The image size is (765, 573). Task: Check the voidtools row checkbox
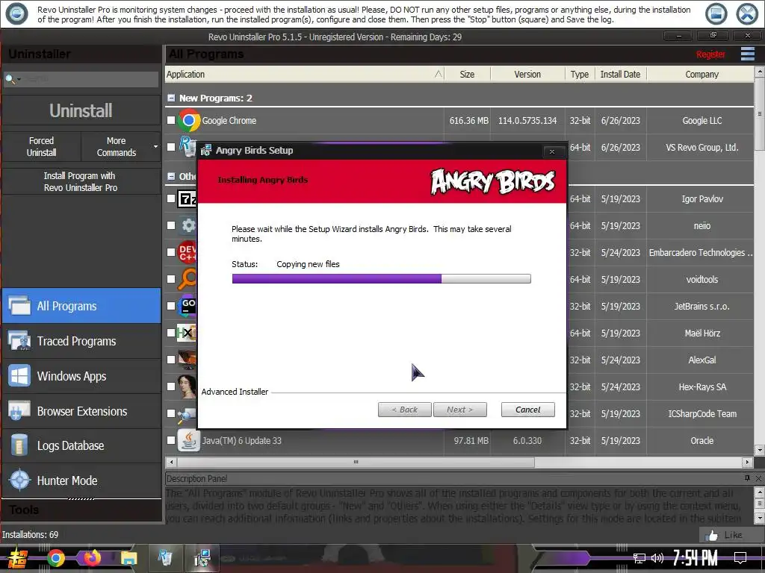[x=171, y=279]
